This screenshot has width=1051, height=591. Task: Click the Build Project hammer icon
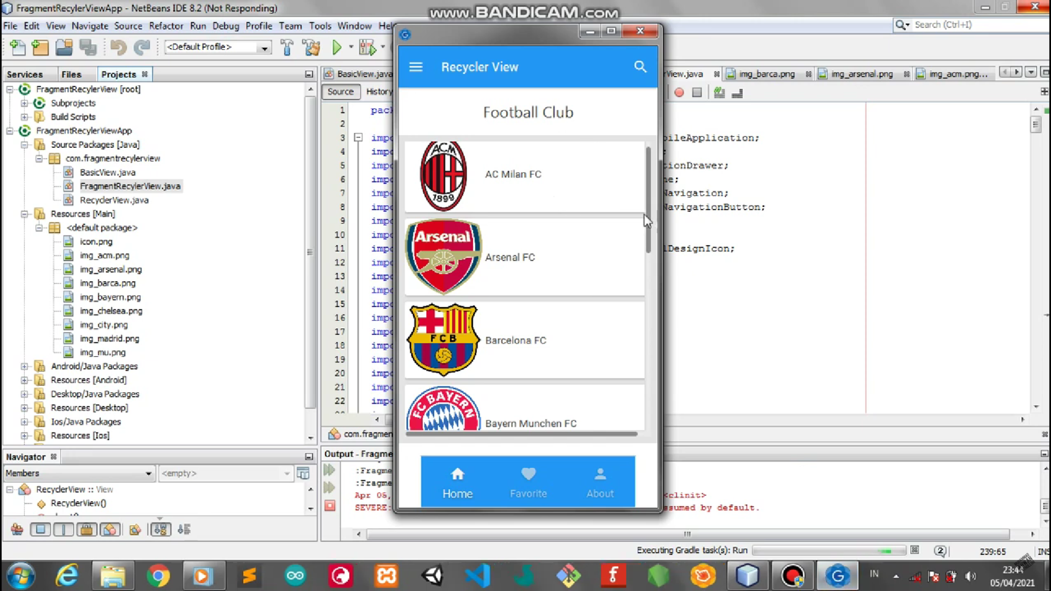[287, 48]
